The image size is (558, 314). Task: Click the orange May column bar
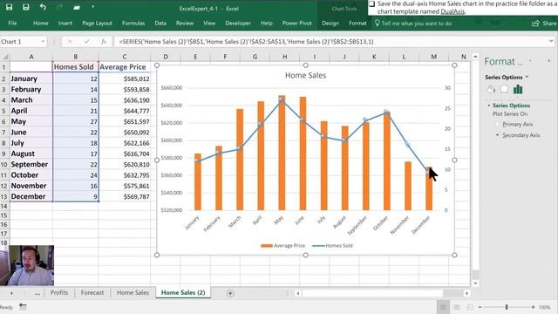pos(282,154)
